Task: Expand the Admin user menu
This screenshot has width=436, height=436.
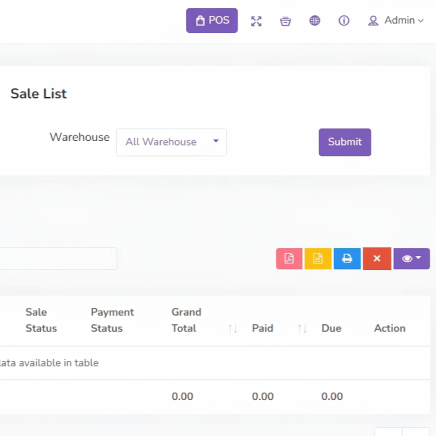Action: point(396,20)
